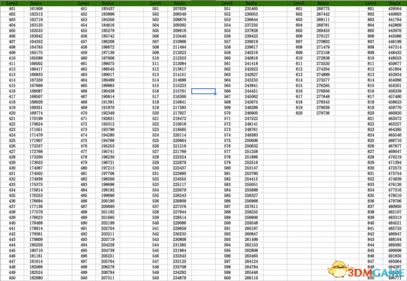This screenshot has height=281, width=407.
Task: Click level cell 615
Action: tap(299, 86)
